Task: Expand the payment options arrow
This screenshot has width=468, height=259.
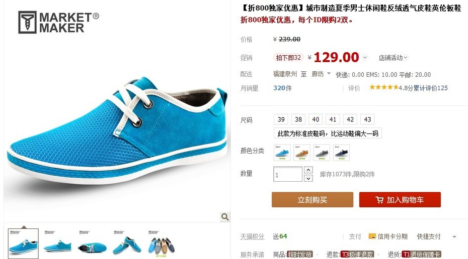Action: 454,237
